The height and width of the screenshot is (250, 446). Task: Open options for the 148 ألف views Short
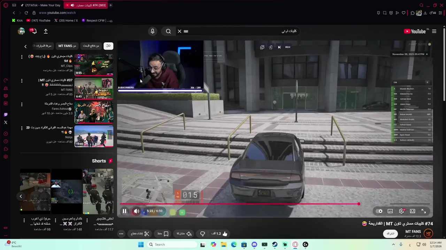pyautogui.click(x=55, y=220)
